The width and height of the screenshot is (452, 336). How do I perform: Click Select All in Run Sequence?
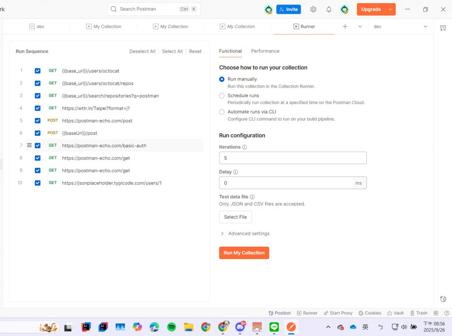(172, 51)
